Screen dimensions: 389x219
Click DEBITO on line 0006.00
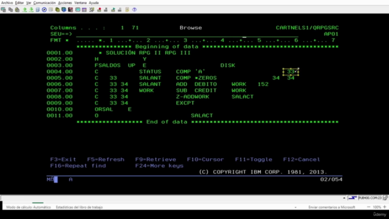tap(205, 84)
